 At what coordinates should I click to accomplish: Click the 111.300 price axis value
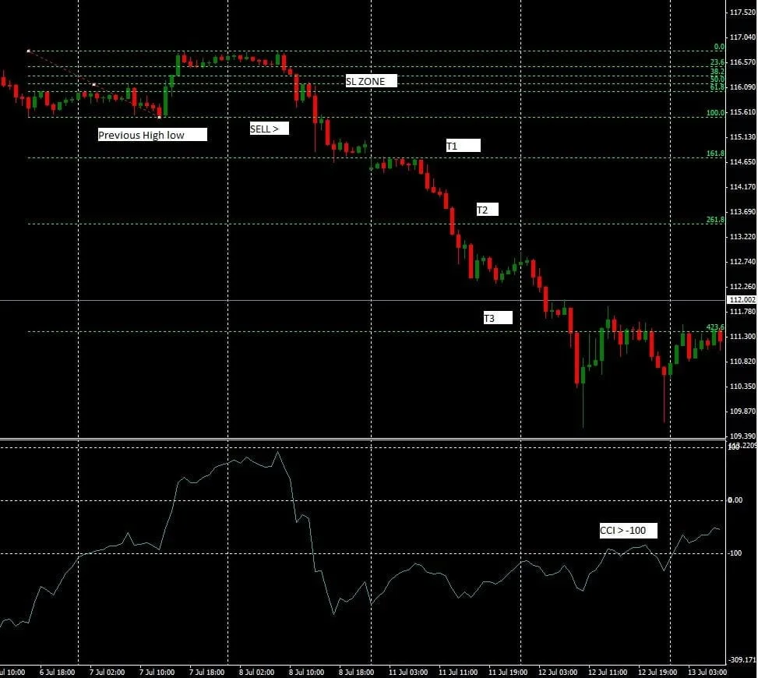coord(742,336)
